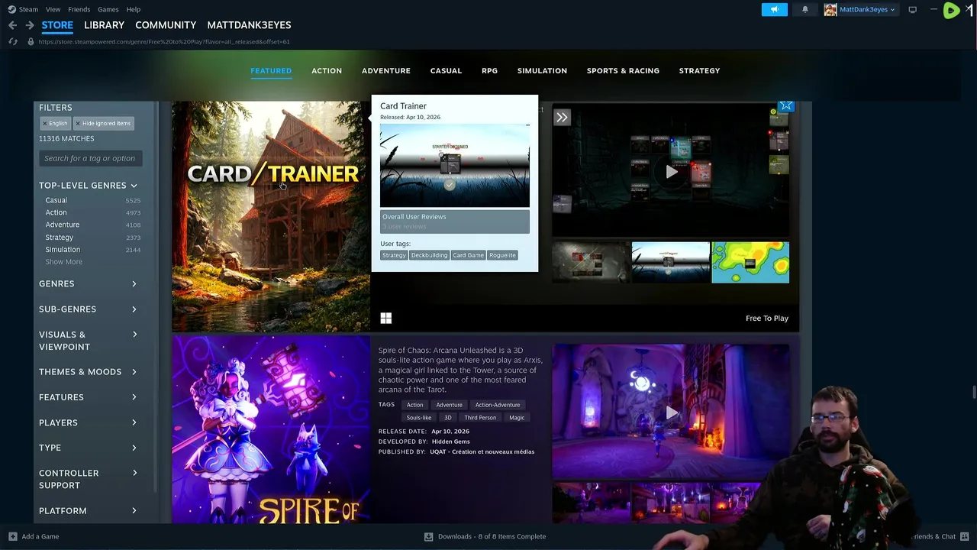Collapse the Top-Level Genres section
Image resolution: width=977 pixels, height=550 pixels.
pos(89,186)
